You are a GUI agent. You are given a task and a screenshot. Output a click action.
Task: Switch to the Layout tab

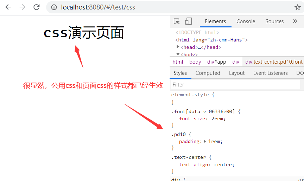tap(236, 73)
